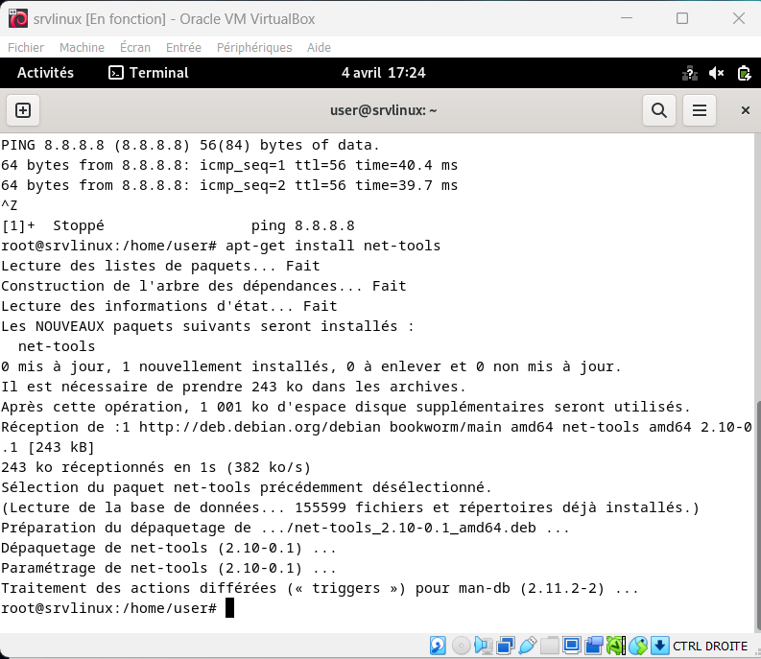
Task: Open a new terminal tab
Action: (23, 110)
